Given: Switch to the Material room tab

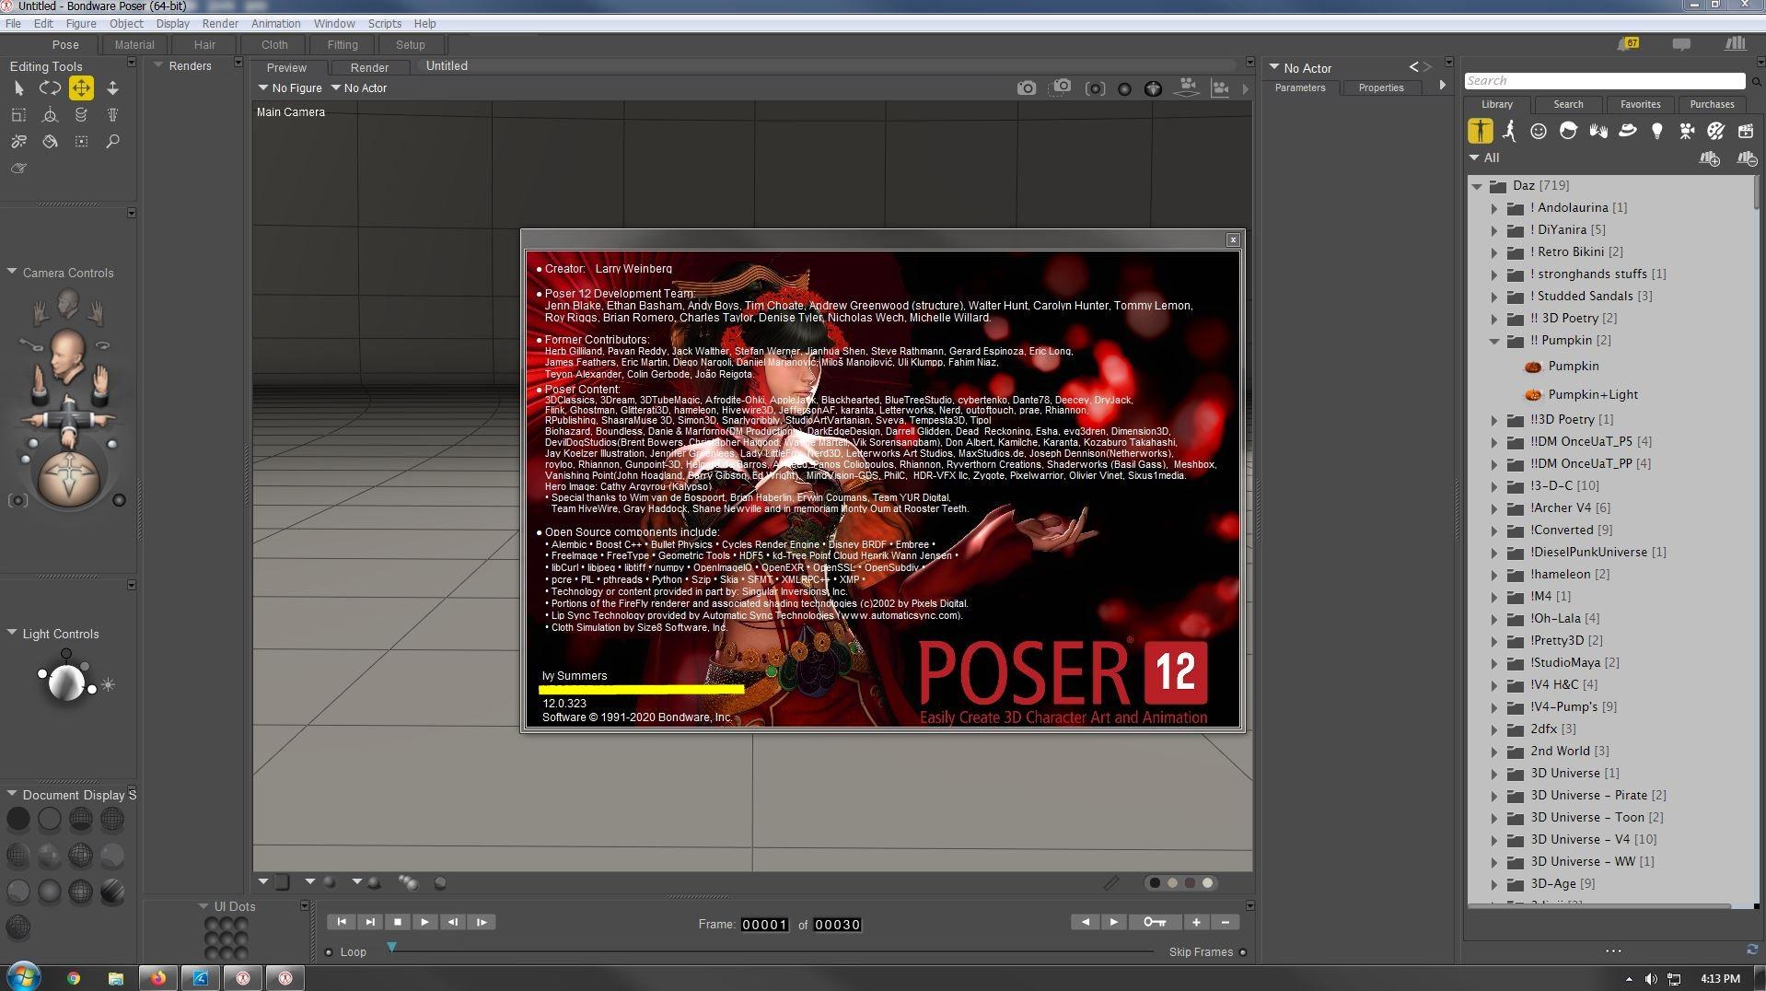Looking at the screenshot, I should tap(134, 44).
